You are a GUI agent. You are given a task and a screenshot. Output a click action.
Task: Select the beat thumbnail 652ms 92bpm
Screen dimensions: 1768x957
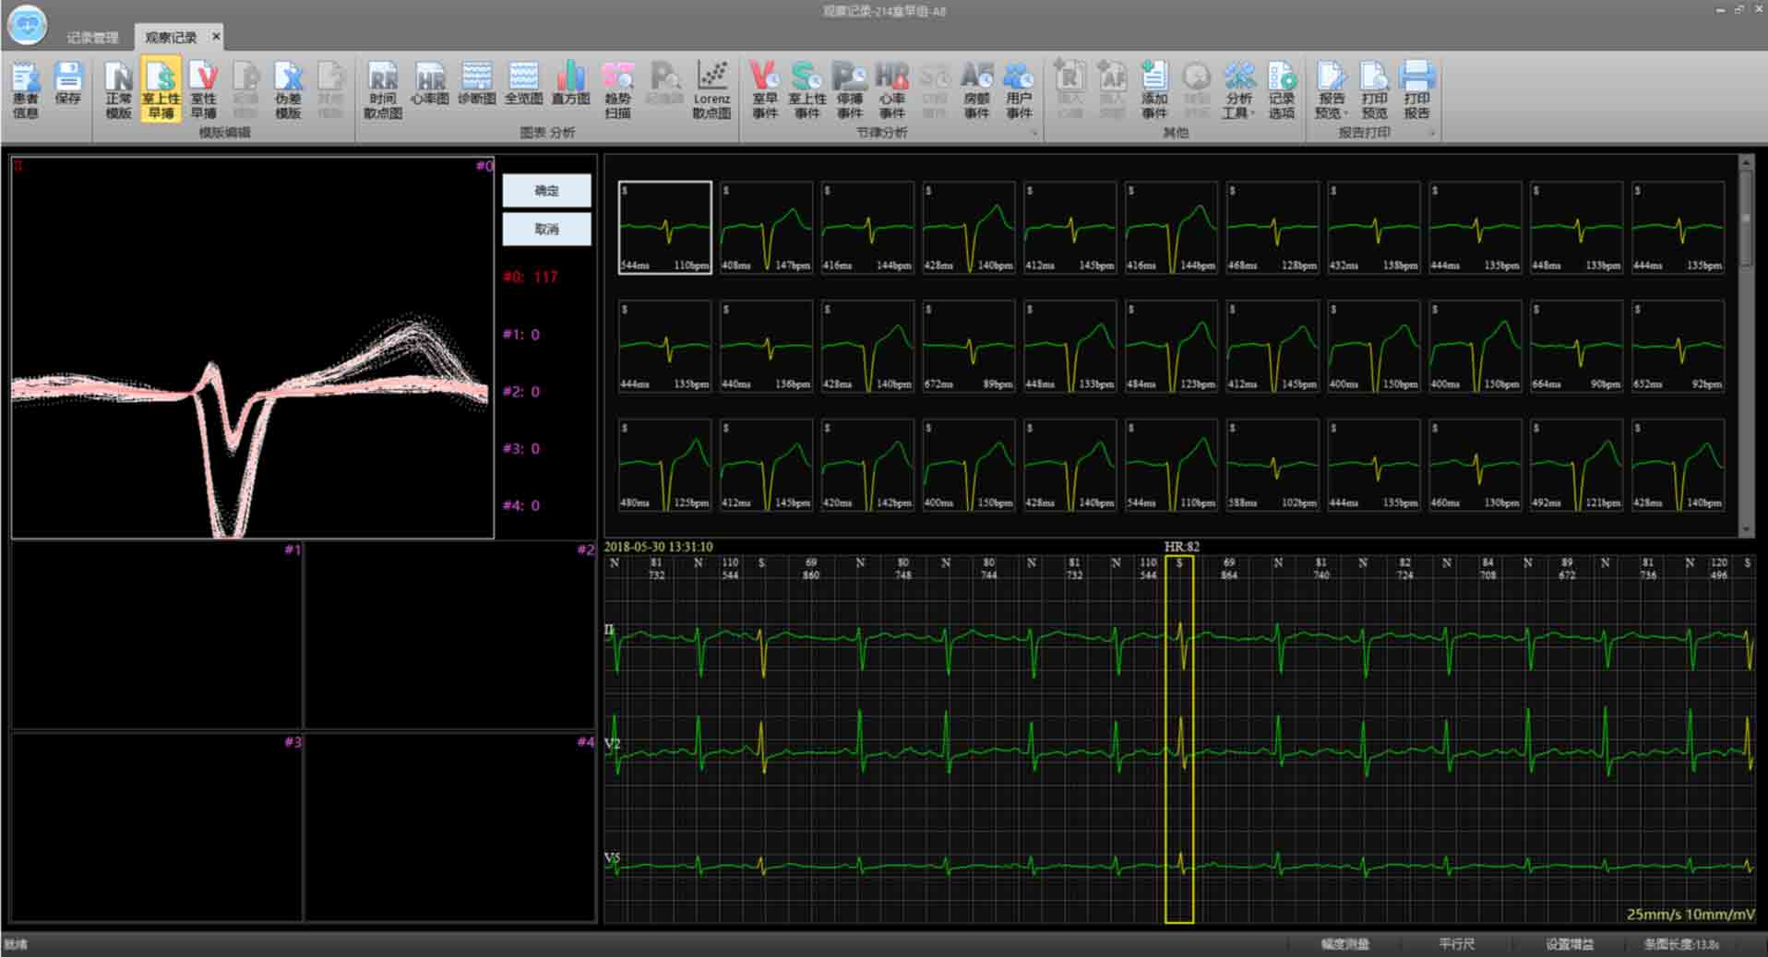click(x=1678, y=347)
